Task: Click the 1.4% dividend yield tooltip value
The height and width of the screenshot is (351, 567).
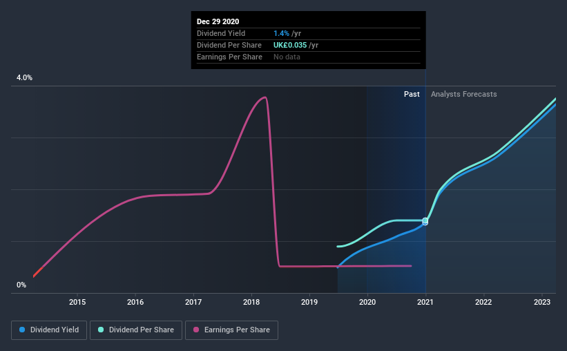Action: 281,33
